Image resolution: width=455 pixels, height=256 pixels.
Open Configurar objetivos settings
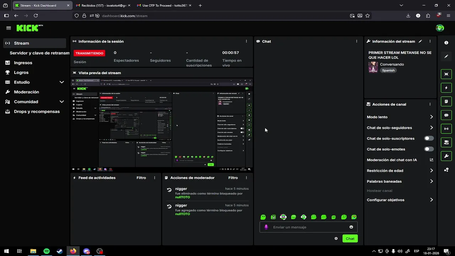point(400,200)
